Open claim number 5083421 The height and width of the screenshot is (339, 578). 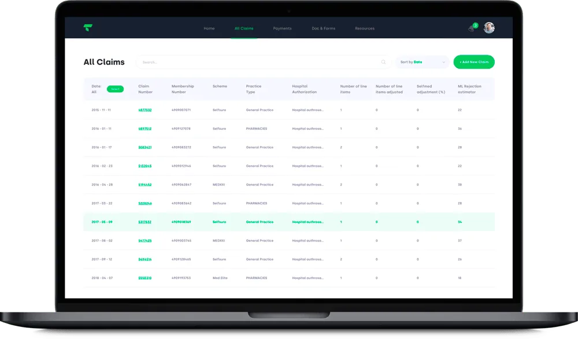pyautogui.click(x=145, y=147)
